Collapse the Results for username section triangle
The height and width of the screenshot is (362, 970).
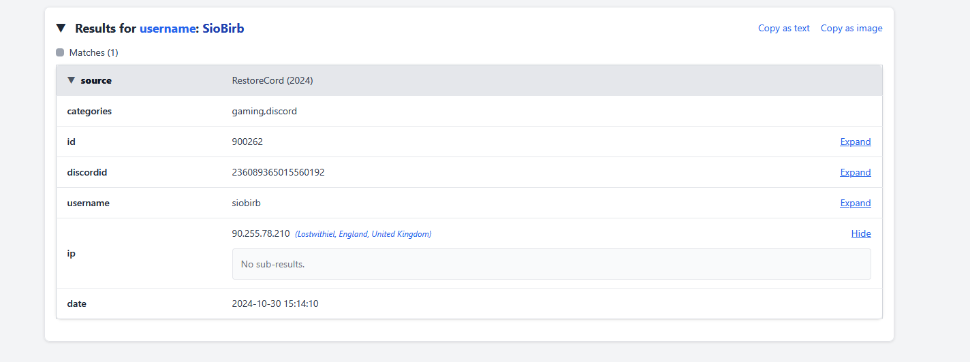point(61,29)
